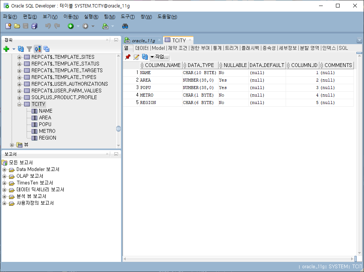Click the Redo arrow icon
This screenshot has width=364, height=272.
57,26
